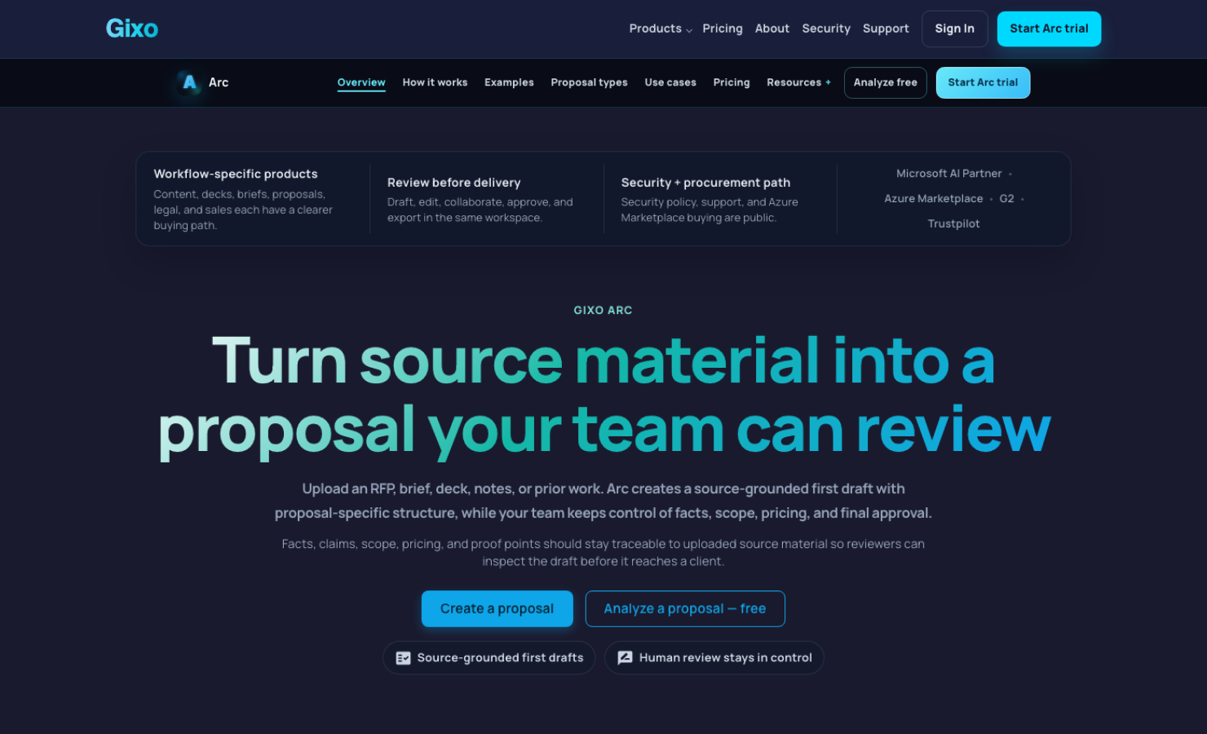Open the Security page
Image resolution: width=1207 pixels, height=734 pixels.
click(x=826, y=29)
